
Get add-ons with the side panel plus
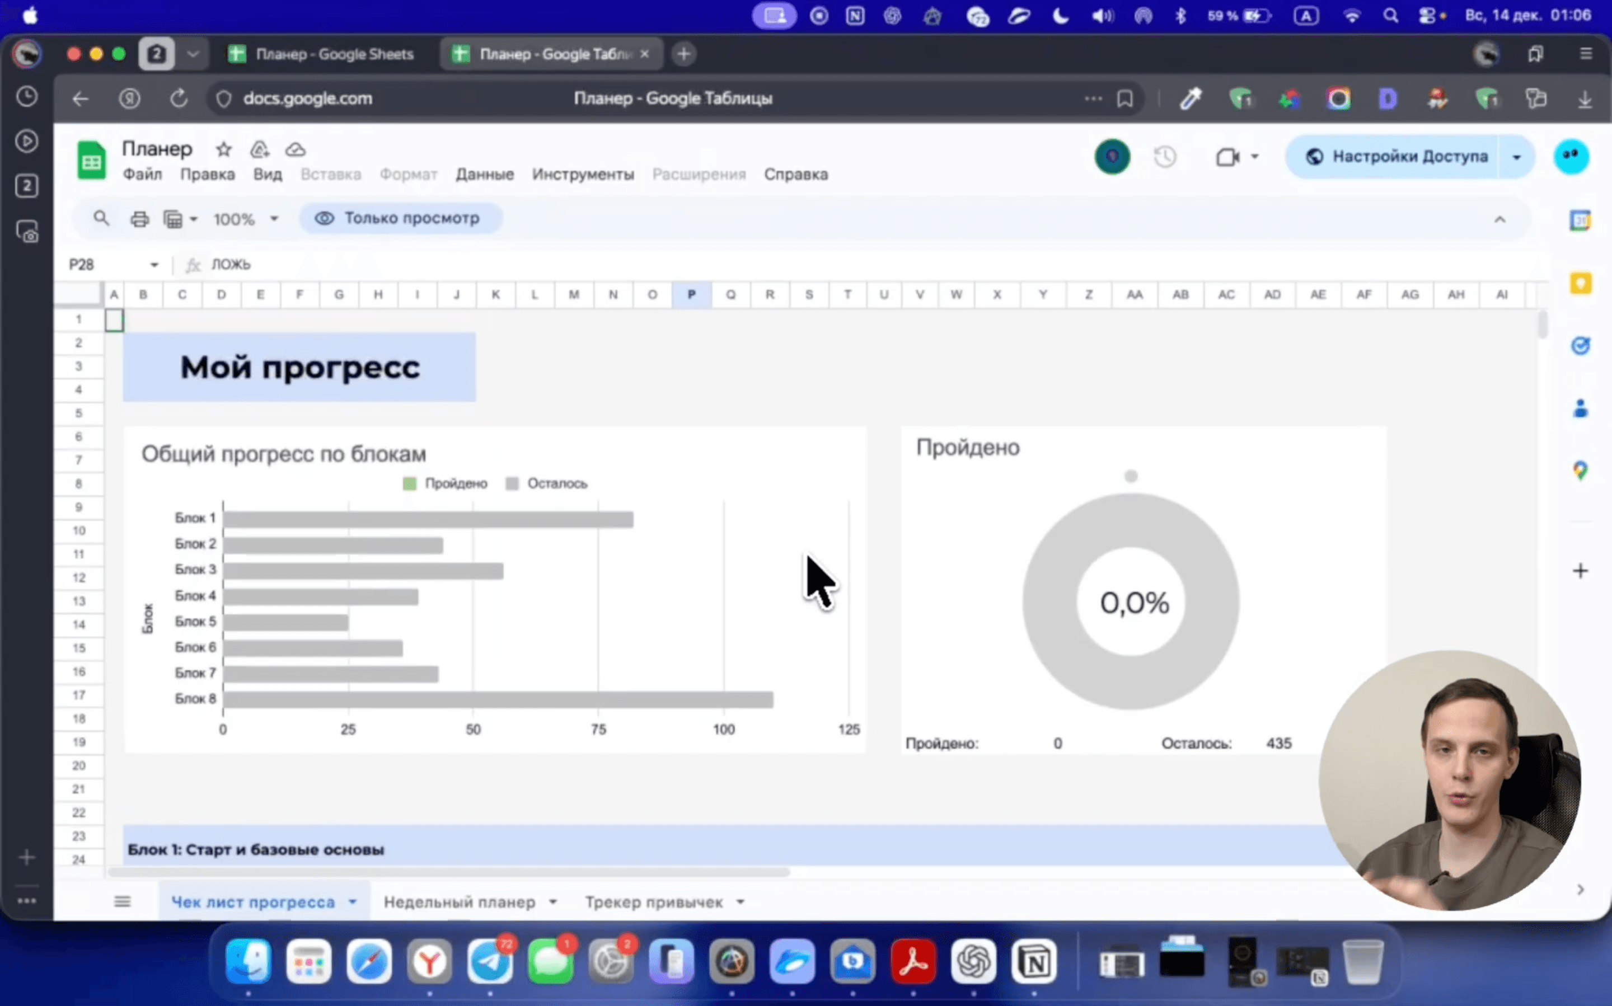pos(1581,571)
